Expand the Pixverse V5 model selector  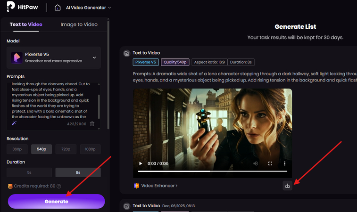click(x=54, y=57)
